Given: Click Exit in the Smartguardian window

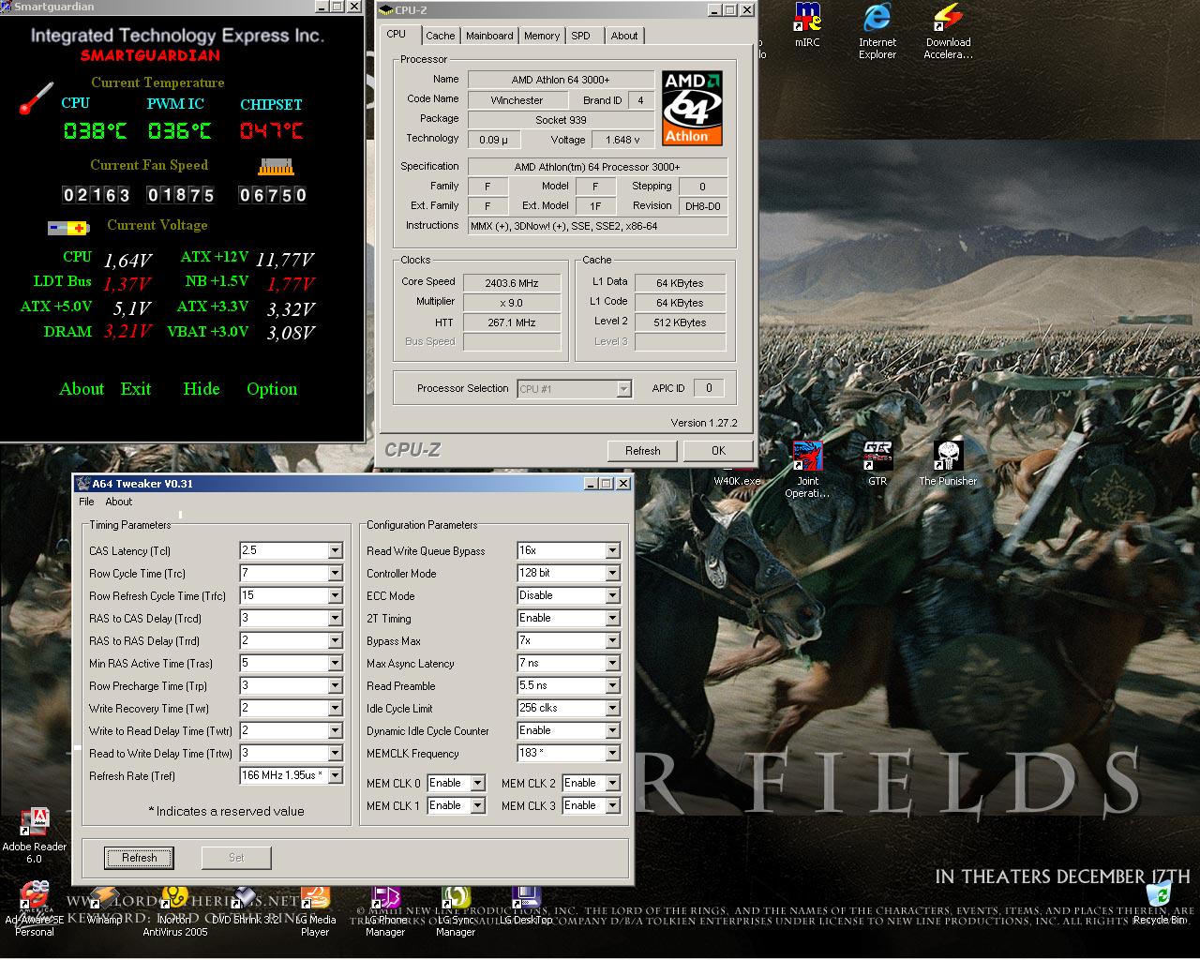Looking at the screenshot, I should coord(136,389).
